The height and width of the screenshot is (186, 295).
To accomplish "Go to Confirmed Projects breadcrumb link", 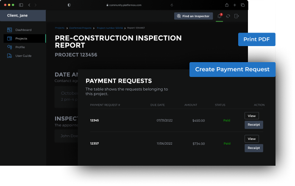I will point(81,27).
